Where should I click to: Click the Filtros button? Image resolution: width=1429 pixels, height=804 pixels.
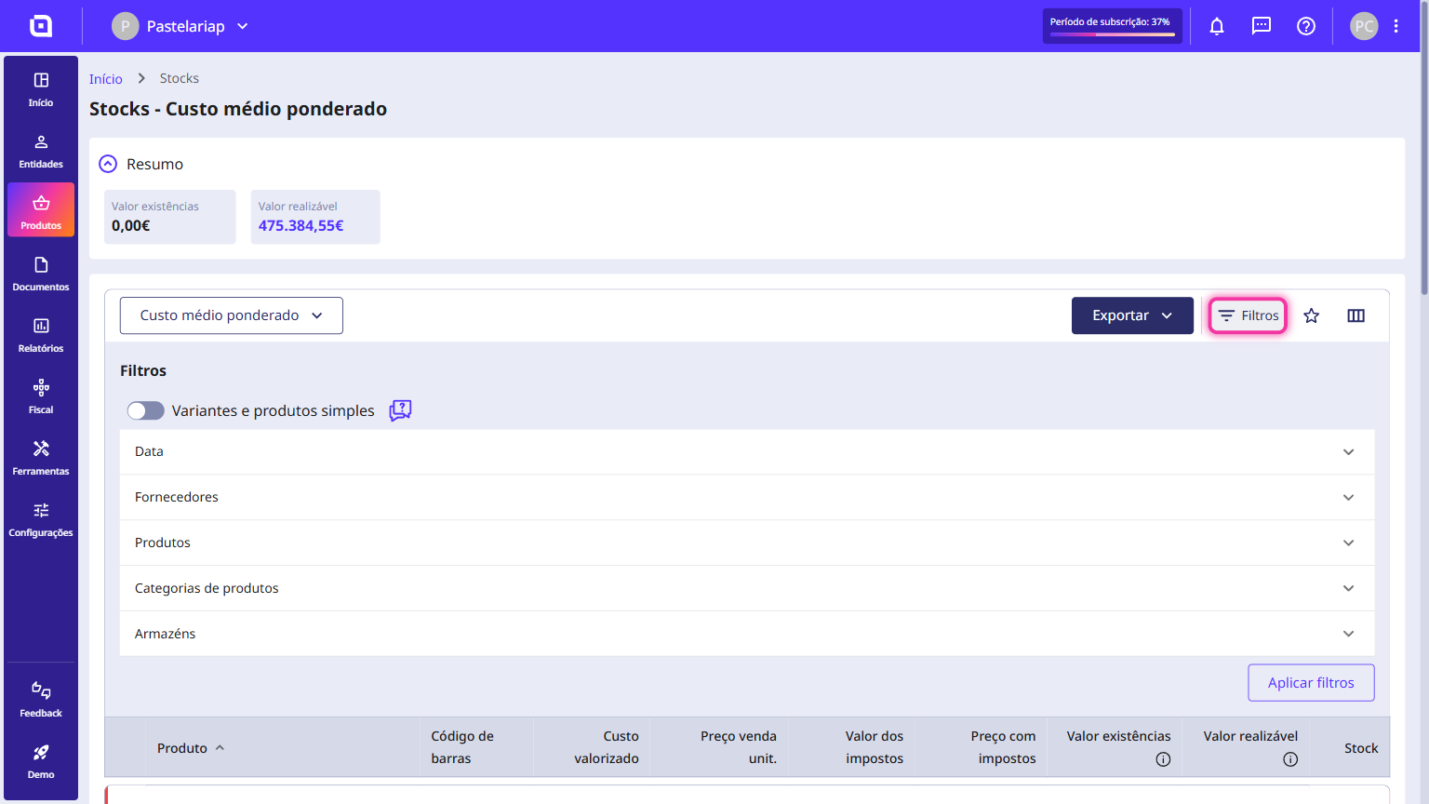[1249, 315]
